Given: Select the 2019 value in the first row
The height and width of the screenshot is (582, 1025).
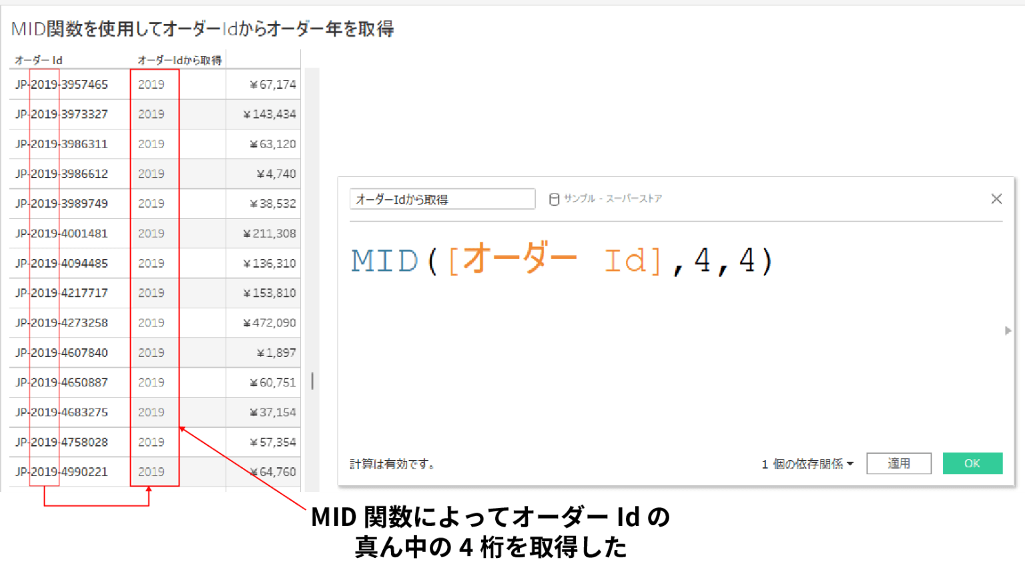Looking at the screenshot, I should (x=151, y=84).
